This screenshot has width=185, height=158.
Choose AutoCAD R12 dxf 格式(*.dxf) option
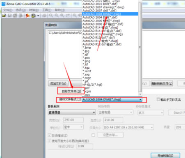pos(110,44)
